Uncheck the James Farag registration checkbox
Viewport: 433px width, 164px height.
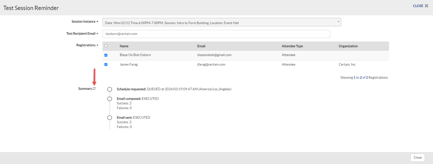[106, 64]
